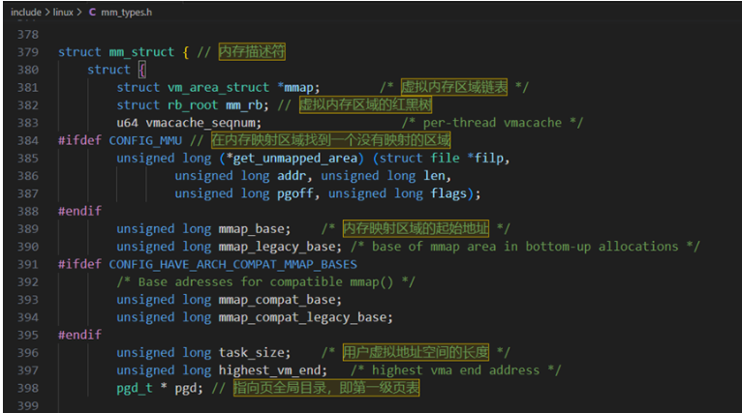Click line number 391 in the gutter
Viewport: 742px width, 413px height.
28,264
